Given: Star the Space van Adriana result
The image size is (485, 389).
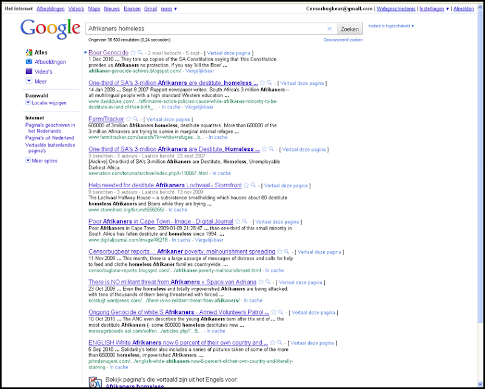Looking at the screenshot, I should (261, 282).
